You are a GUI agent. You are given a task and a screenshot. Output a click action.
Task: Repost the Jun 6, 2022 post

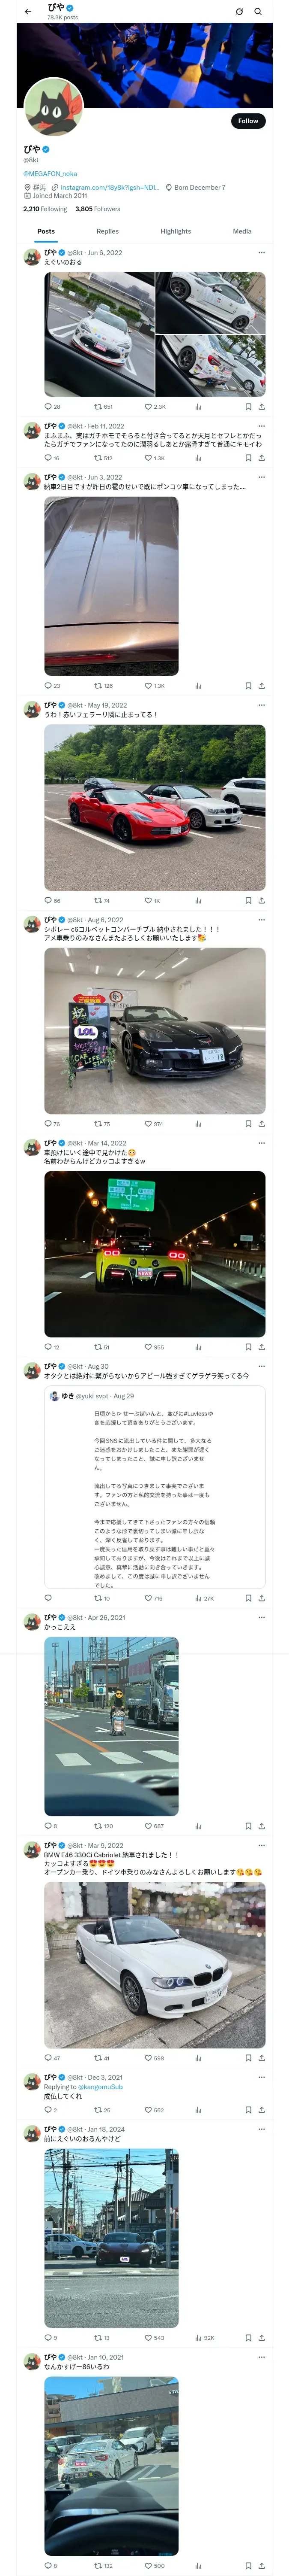[104, 407]
